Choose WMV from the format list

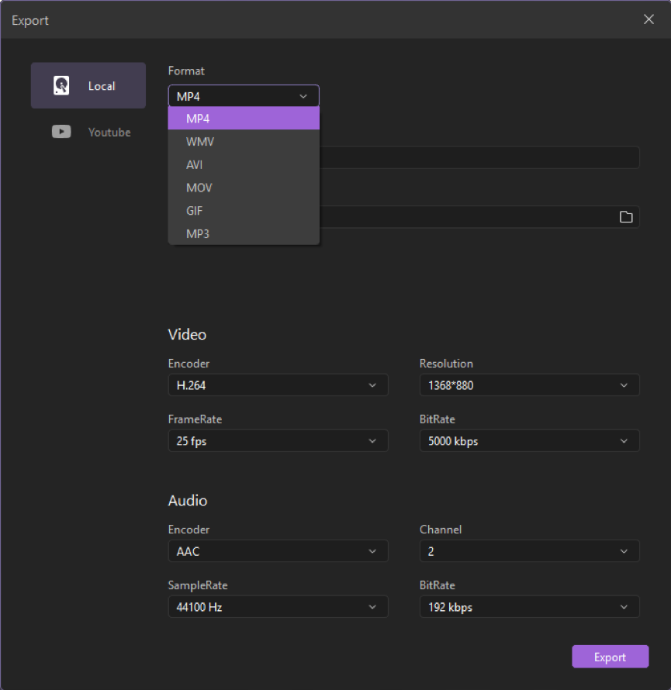coord(244,142)
